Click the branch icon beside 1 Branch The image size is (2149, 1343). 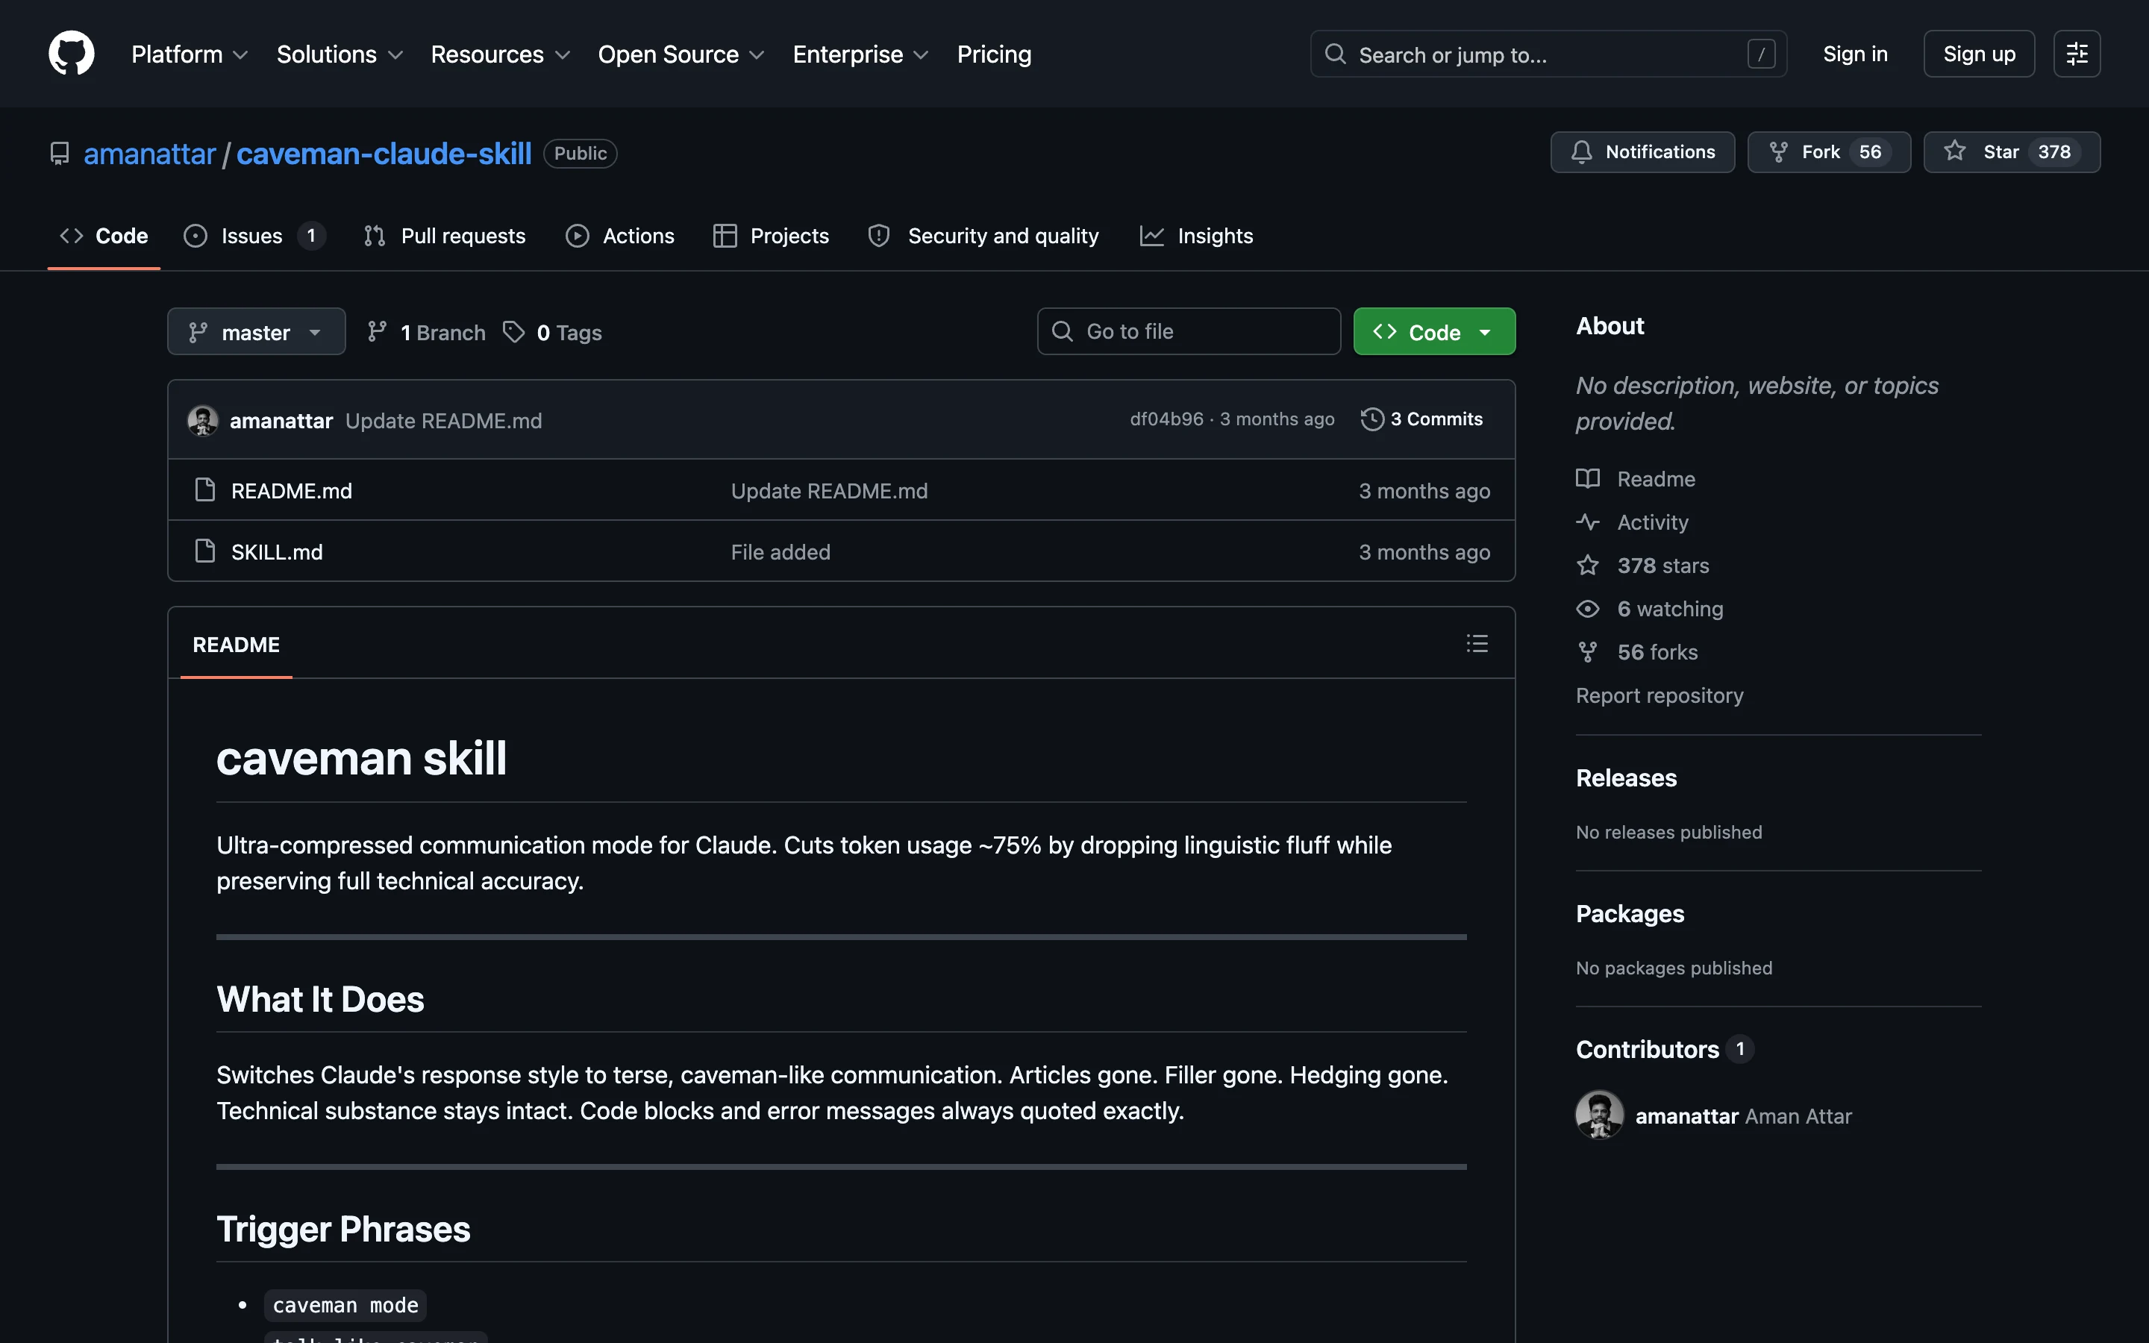tap(378, 331)
